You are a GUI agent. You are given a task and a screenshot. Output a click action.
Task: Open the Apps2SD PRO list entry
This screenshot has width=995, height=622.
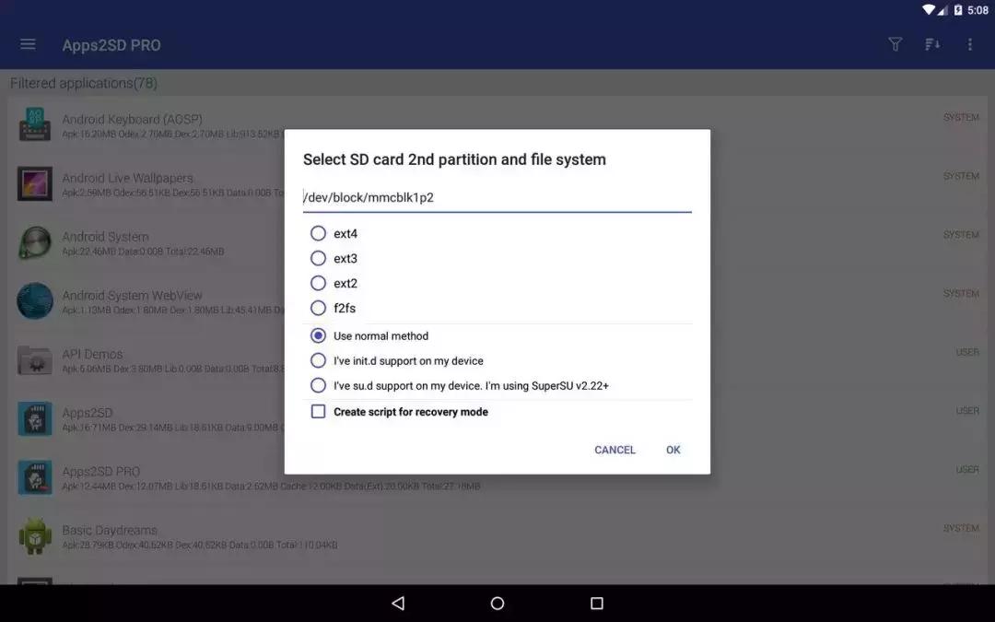coord(497,477)
